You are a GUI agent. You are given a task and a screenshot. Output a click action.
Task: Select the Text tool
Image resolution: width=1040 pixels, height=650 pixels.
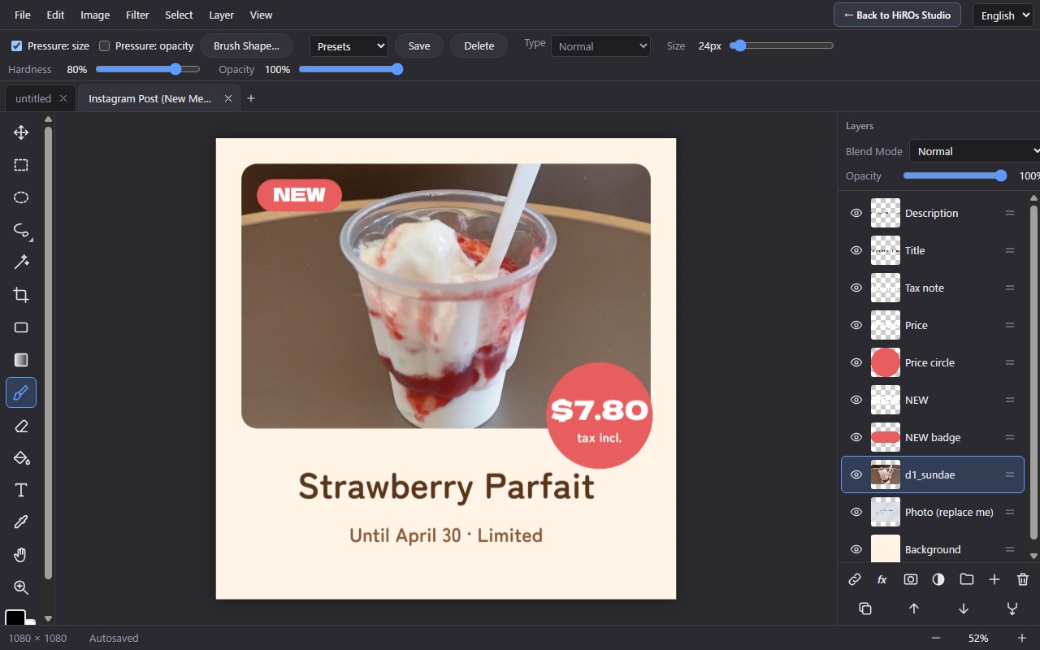21,490
